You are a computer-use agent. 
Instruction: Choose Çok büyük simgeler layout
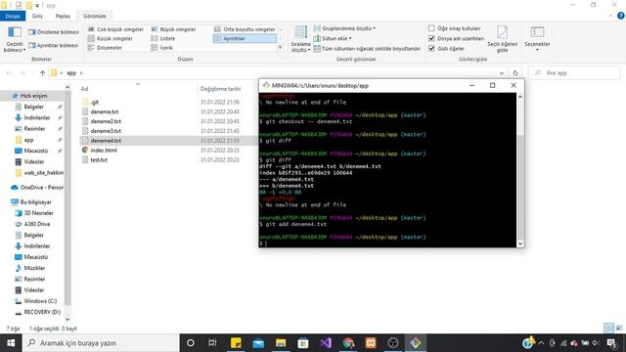(x=115, y=29)
